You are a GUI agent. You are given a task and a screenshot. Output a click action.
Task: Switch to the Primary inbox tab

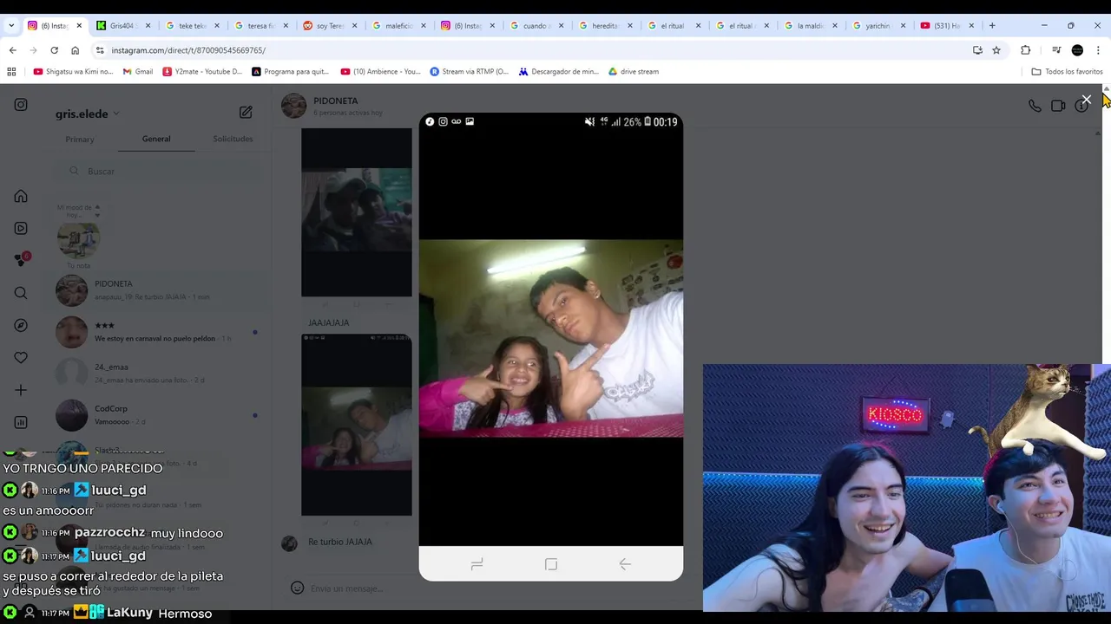tap(80, 139)
